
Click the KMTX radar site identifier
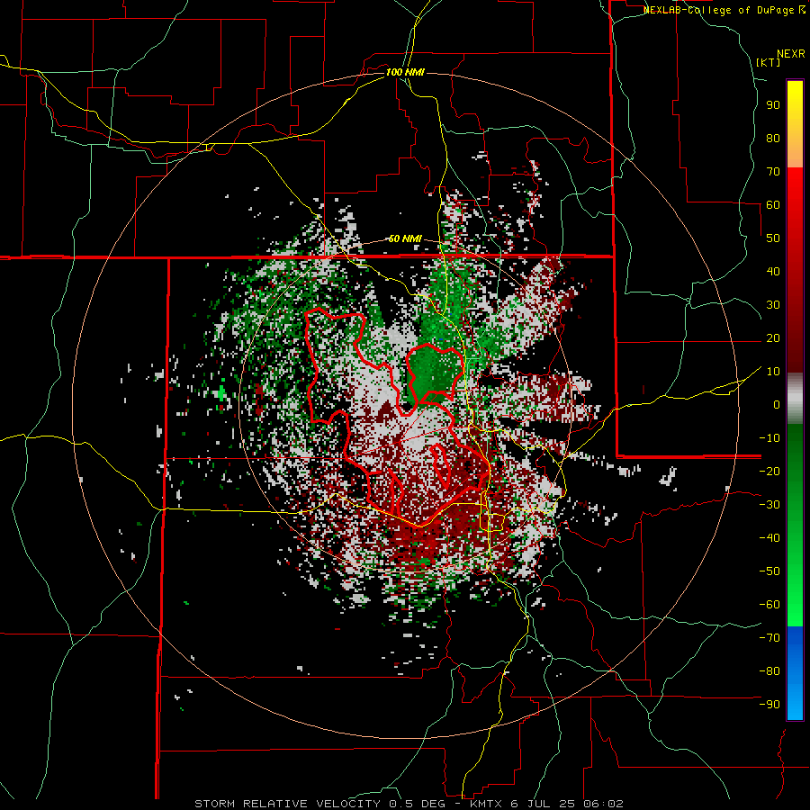[487, 804]
